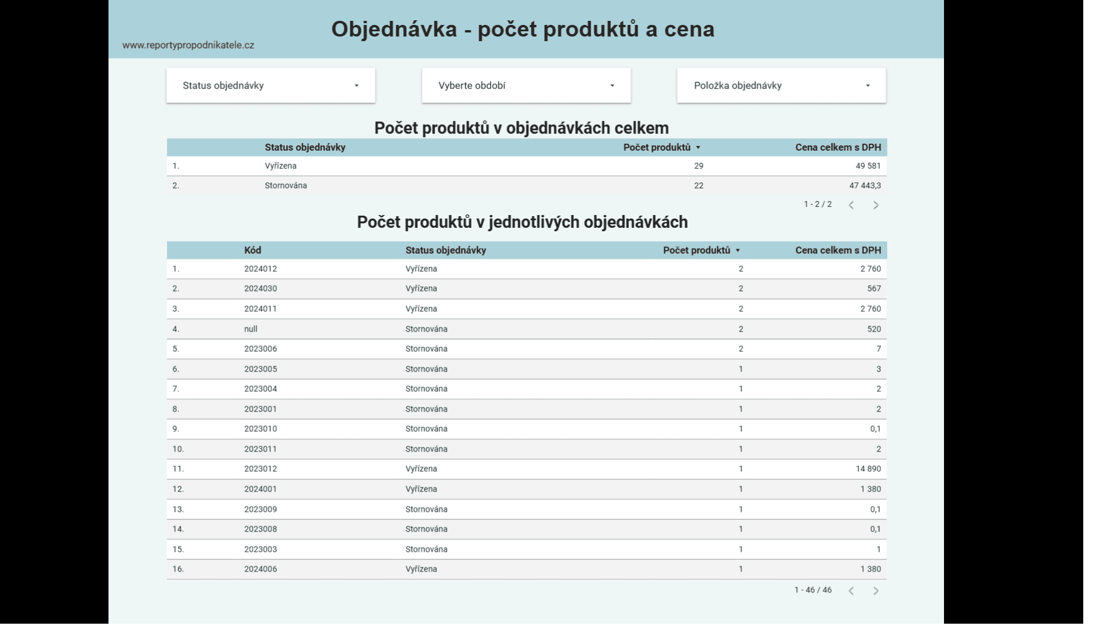This screenshot has width=1114, height=626.
Task: Click status Stornována in order 2023006 row
Action: coord(426,349)
